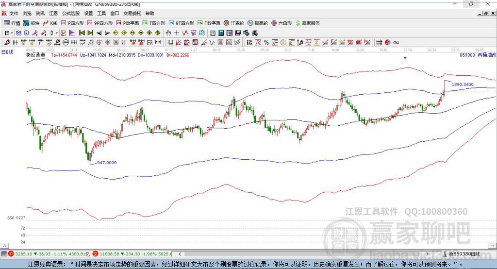Select the candlestick chart type icon

click(x=51, y=33)
